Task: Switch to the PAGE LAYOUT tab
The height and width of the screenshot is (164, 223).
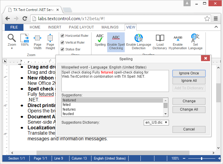Action: tap(81, 27)
